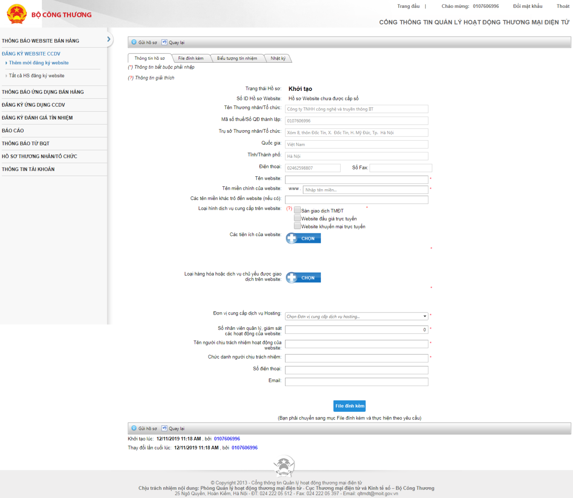The image size is (573, 498).
Task: Switch to the File đính kèm tab
Action: (x=191, y=59)
